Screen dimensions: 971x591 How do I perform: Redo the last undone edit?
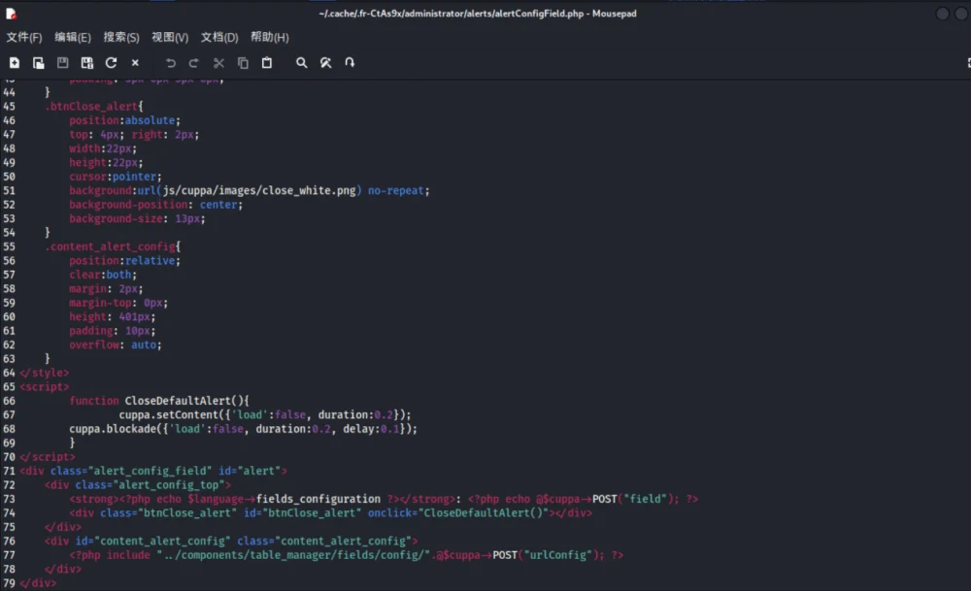pyautogui.click(x=194, y=62)
